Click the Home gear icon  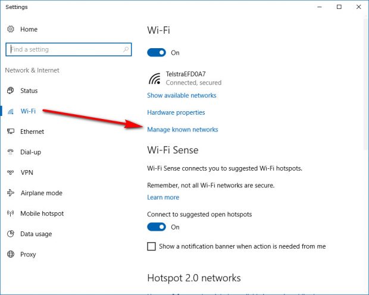(10, 29)
